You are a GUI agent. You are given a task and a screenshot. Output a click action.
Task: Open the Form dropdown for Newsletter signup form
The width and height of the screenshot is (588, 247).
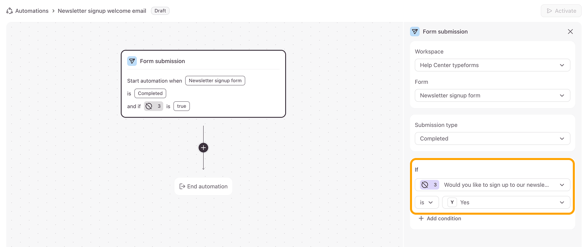click(x=492, y=95)
